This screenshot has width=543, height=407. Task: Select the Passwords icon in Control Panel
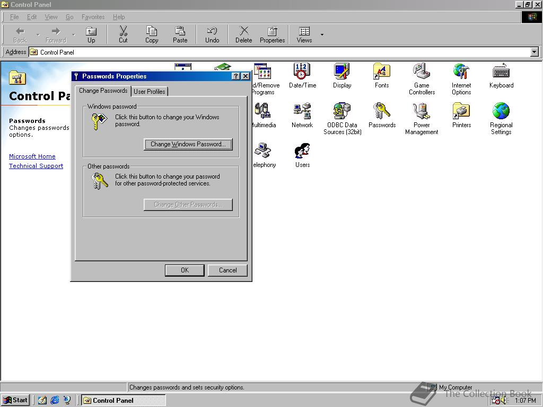coord(382,115)
